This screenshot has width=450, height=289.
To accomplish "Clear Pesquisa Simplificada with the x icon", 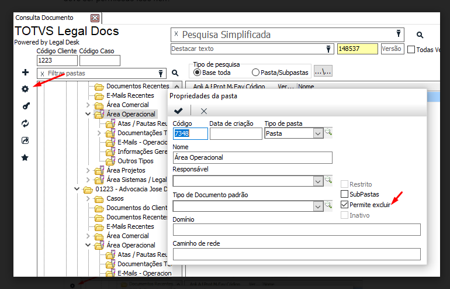I will 176,33.
